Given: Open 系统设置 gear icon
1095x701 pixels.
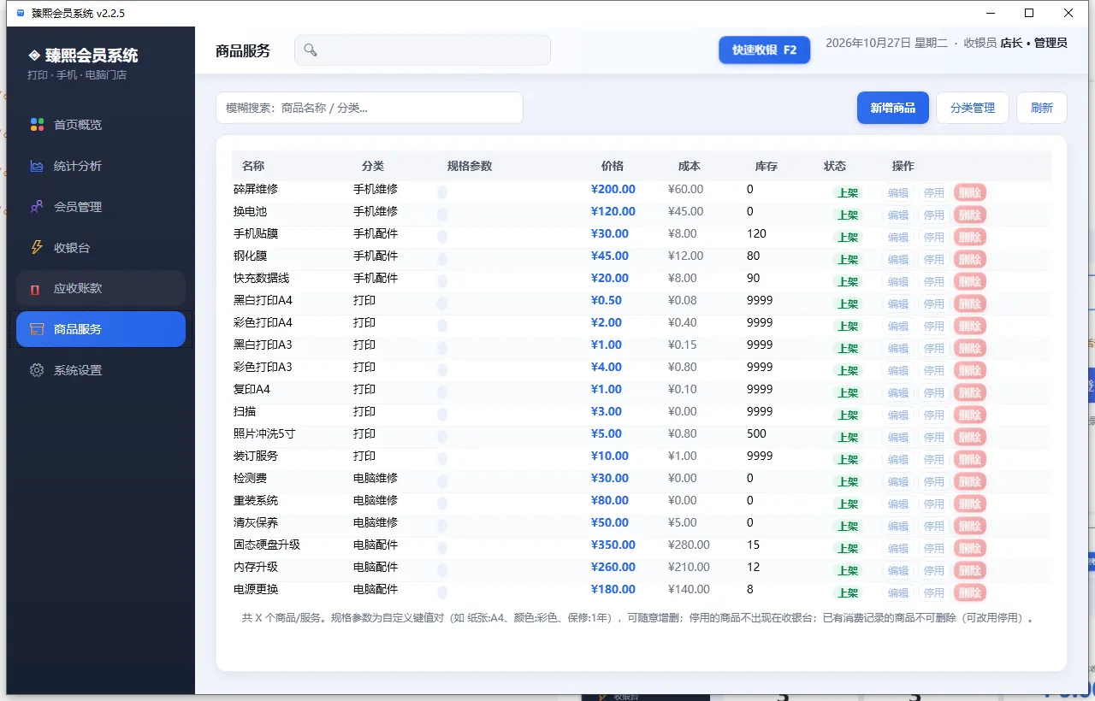Looking at the screenshot, I should pos(37,370).
